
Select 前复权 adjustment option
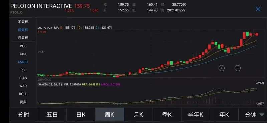(x=23, y=30)
